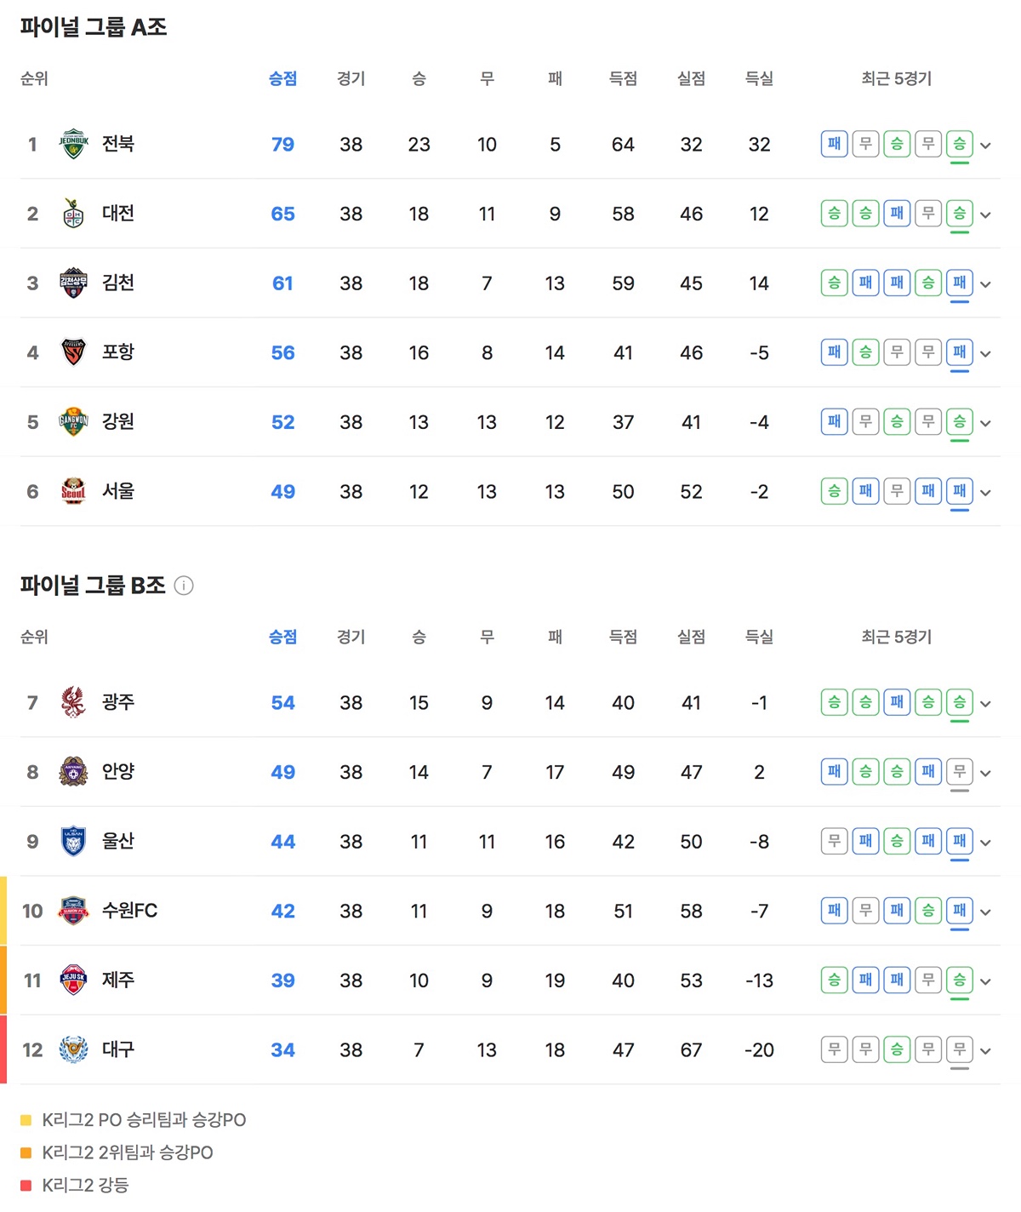Expand the Jeonbuk recent-matches chevron
This screenshot has width=1021, height=1212.
pos(985,146)
